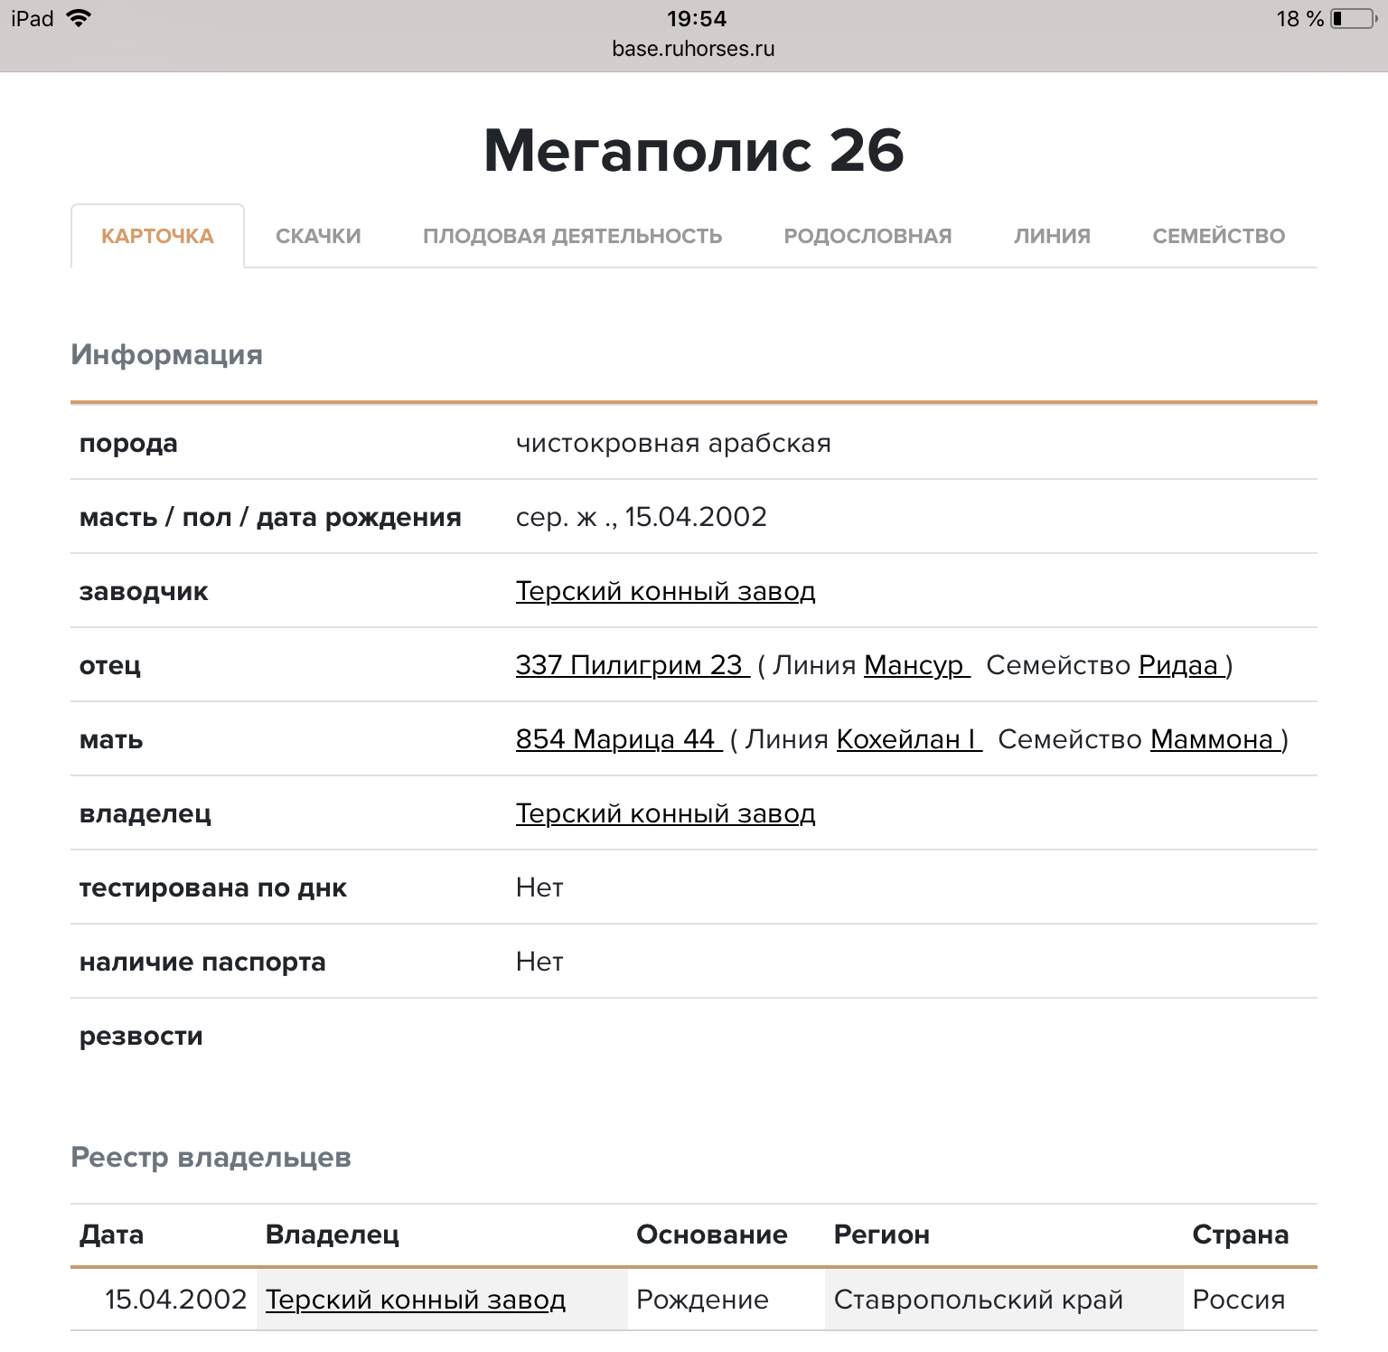Screen dimensions: 1388x1352
Task: Open the Плодовая деятельность tab
Action: pyautogui.click(x=572, y=236)
